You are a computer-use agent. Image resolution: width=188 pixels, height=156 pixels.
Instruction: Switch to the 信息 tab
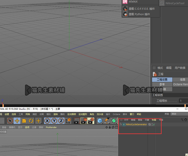click(182, 80)
